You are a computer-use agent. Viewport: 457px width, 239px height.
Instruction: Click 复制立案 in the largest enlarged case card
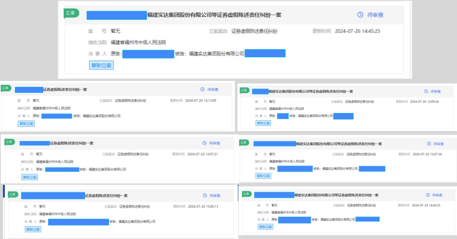point(101,65)
